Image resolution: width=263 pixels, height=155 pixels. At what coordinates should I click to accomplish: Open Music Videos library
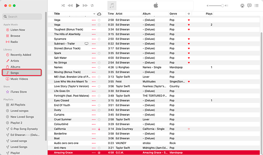[x=19, y=79]
